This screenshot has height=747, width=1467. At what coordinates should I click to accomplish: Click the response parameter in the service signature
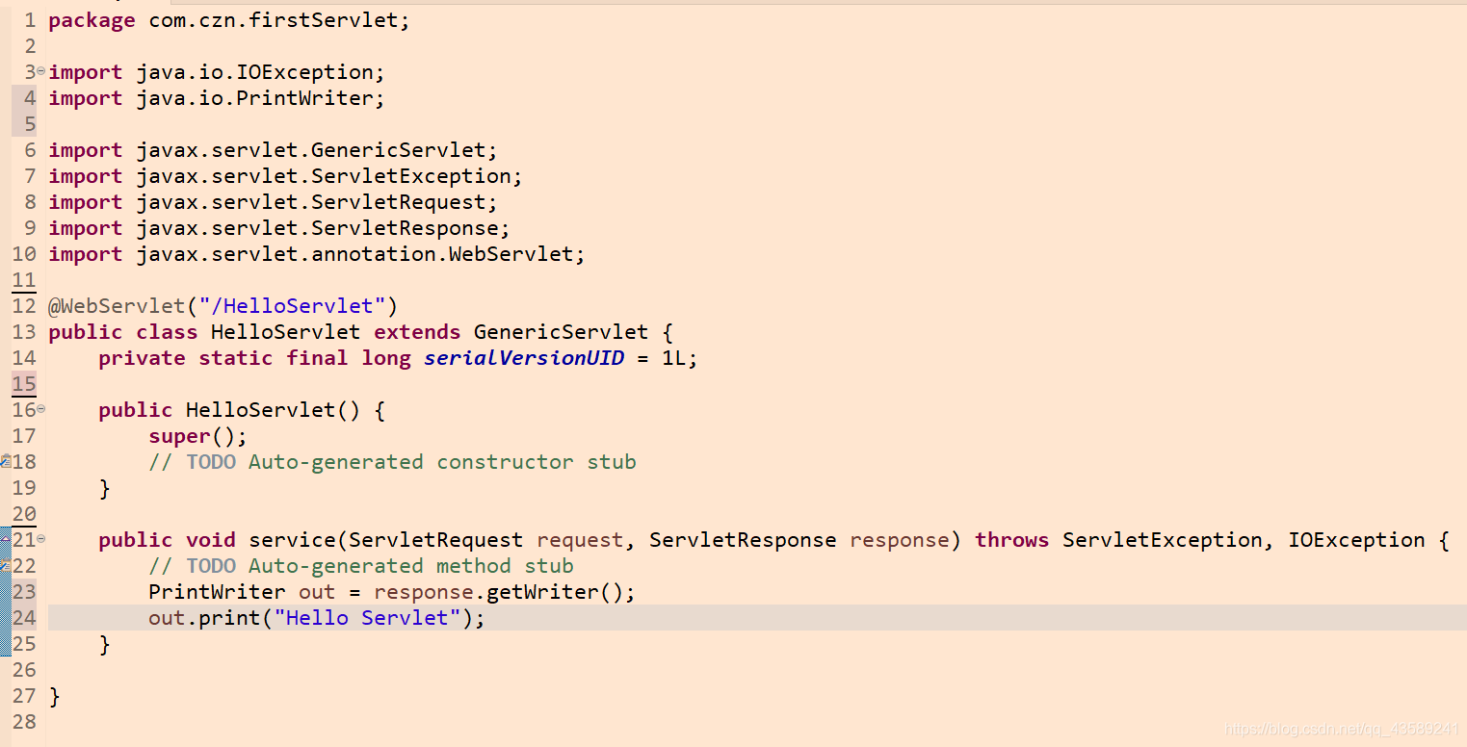click(x=900, y=540)
